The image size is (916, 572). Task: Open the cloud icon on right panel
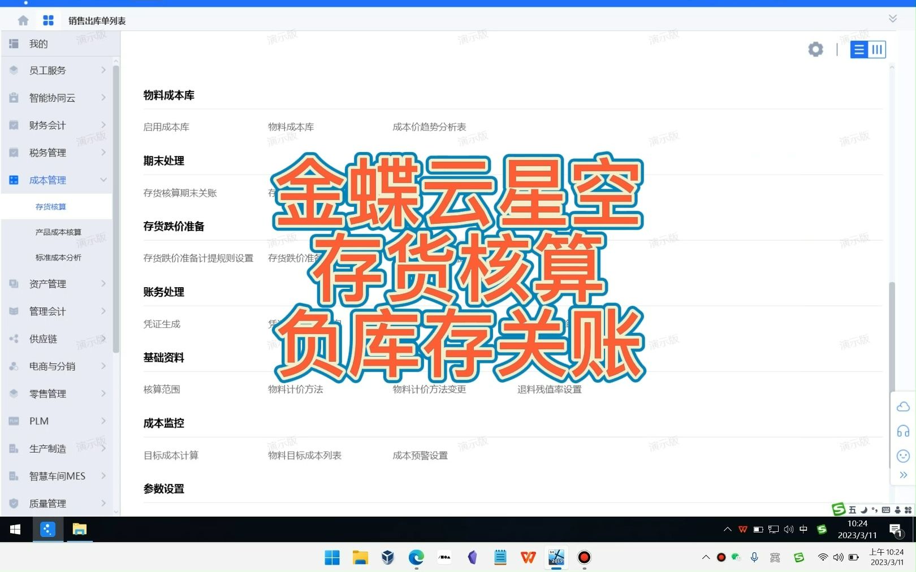pyautogui.click(x=903, y=406)
